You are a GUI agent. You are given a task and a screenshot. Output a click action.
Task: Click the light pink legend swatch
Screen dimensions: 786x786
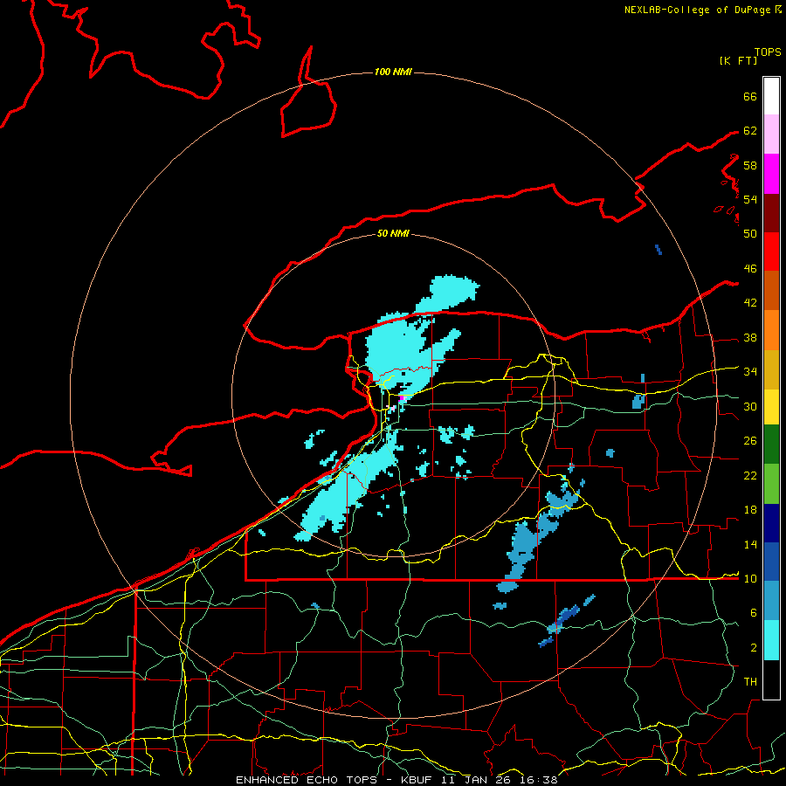tap(771, 134)
